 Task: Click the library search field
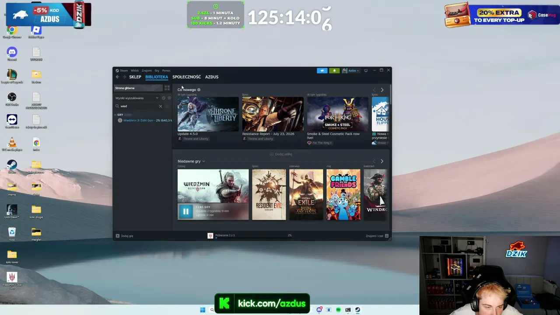click(139, 106)
